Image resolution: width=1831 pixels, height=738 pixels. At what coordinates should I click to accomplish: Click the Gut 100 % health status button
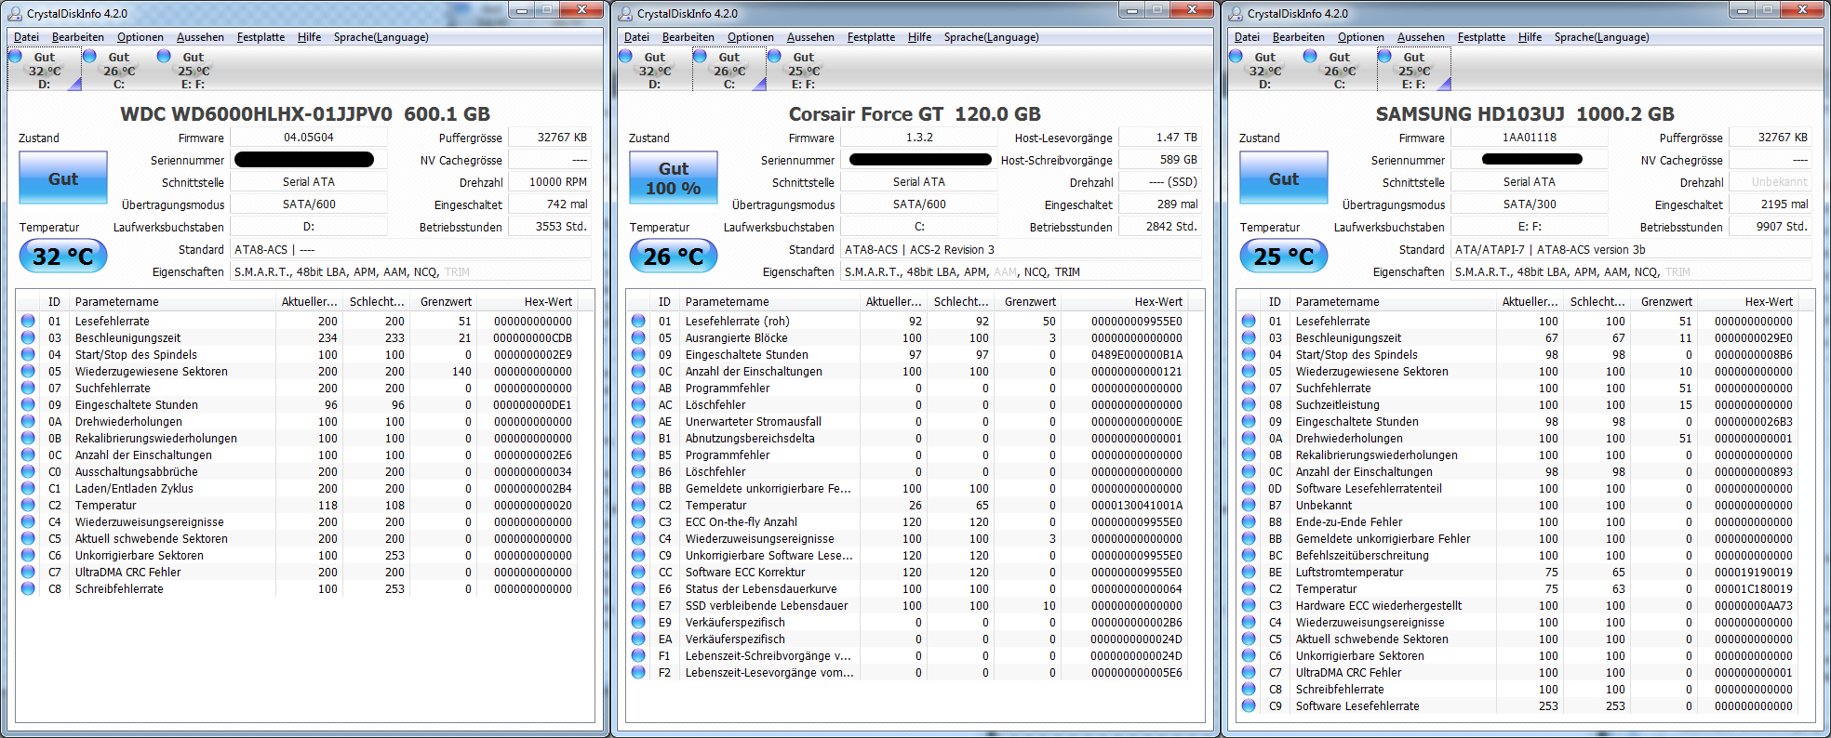(674, 178)
